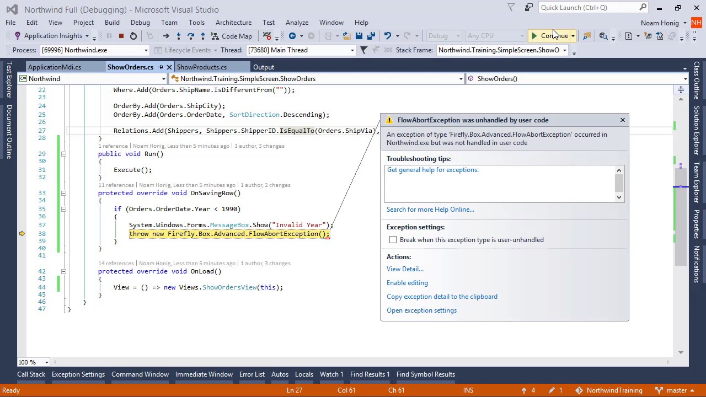Screen dimensions: 706x397
Task: Step Over with the curved-arrow icon
Action: click(190, 36)
